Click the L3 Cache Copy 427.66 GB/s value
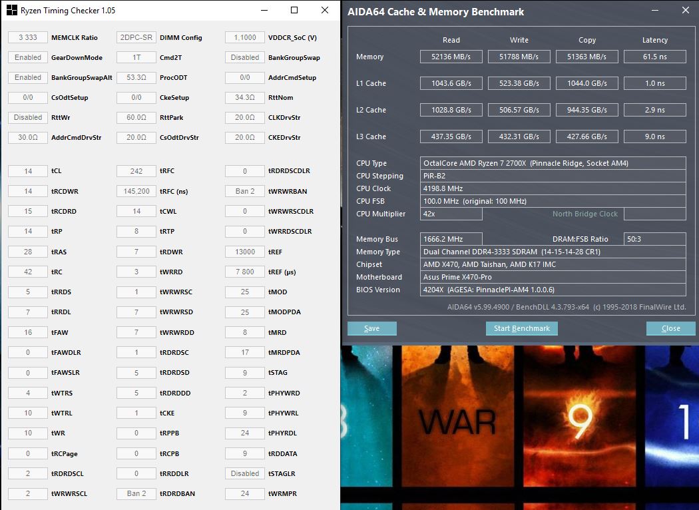Viewport: 699px width, 510px height. [586, 137]
